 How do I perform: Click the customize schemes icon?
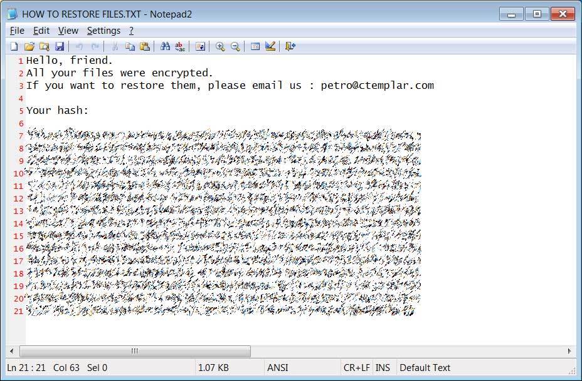pyautogui.click(x=270, y=46)
